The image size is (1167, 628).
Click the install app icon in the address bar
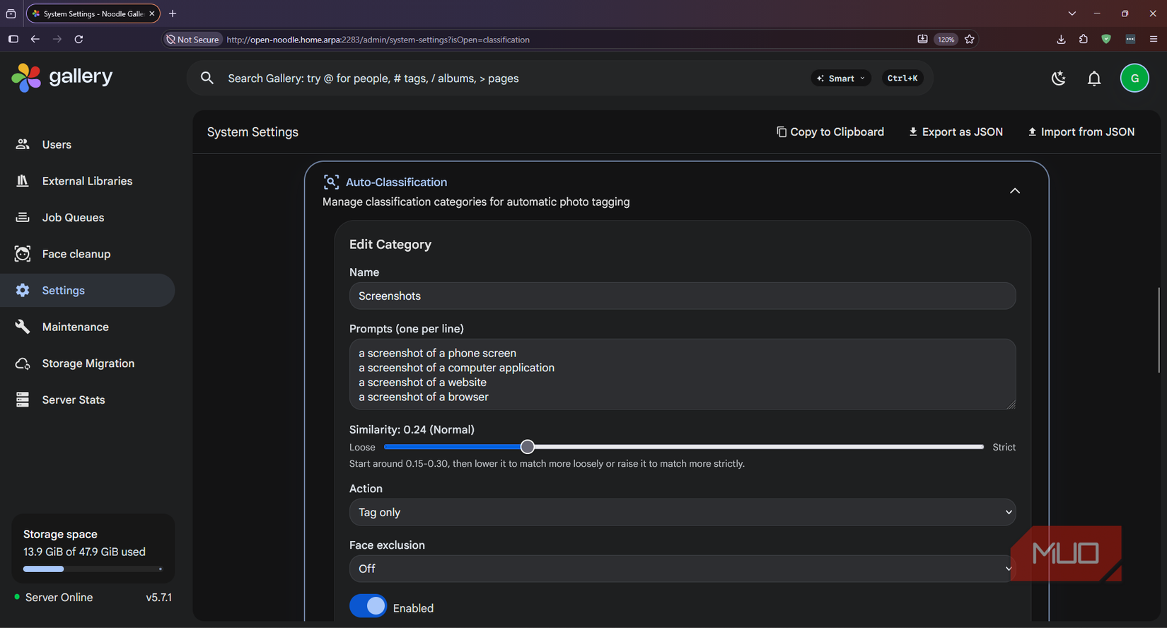click(x=922, y=40)
